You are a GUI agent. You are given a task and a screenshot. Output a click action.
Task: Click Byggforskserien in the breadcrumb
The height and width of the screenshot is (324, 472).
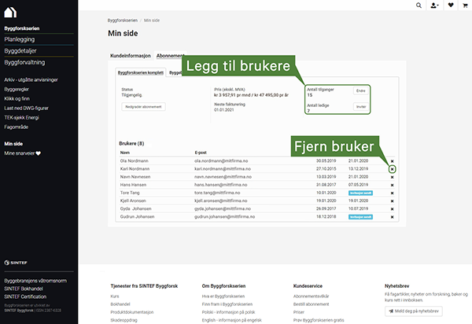pos(123,20)
